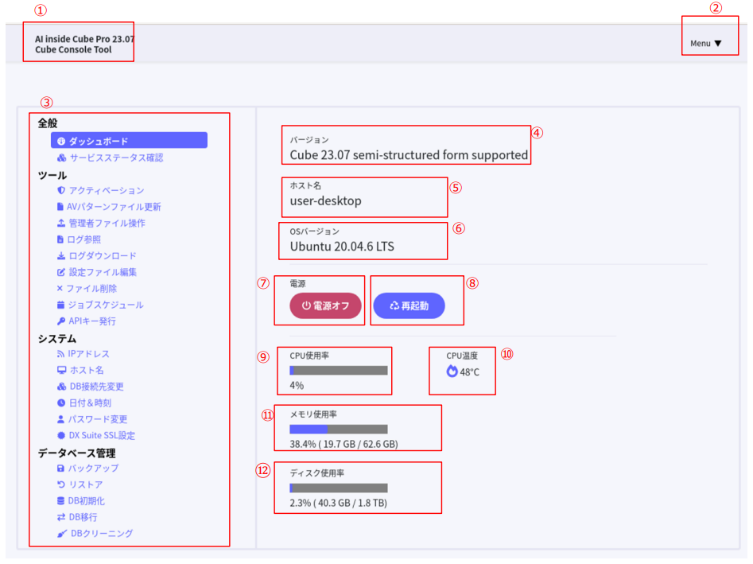The image size is (753, 564).
Task: Open the IPアドレス settings link
Action: click(88, 354)
